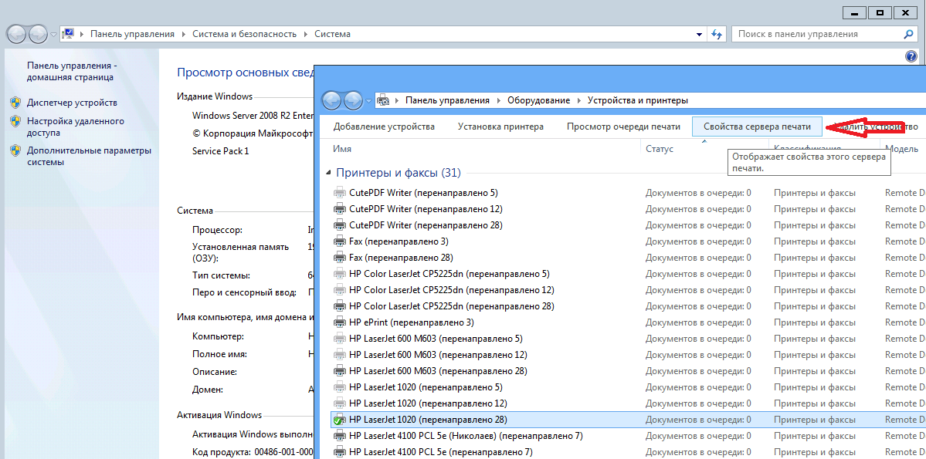Select the Fax (перенаправлено 3) icon
Viewport: 926px width, 459px height.
340,241
